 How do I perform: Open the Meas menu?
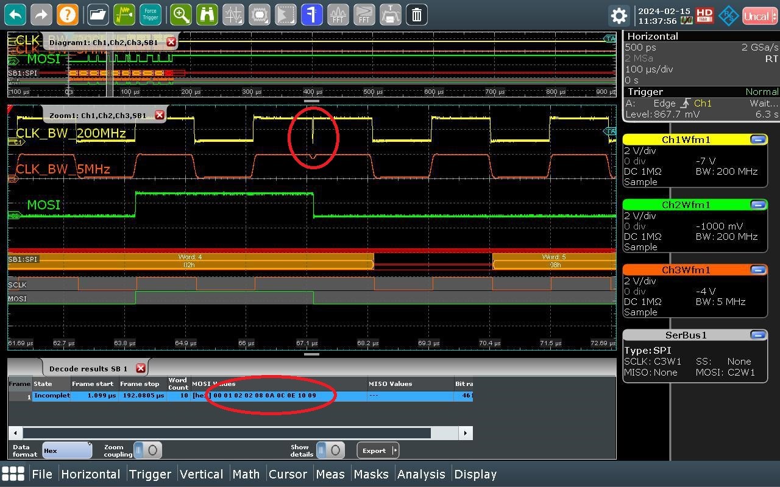point(330,474)
